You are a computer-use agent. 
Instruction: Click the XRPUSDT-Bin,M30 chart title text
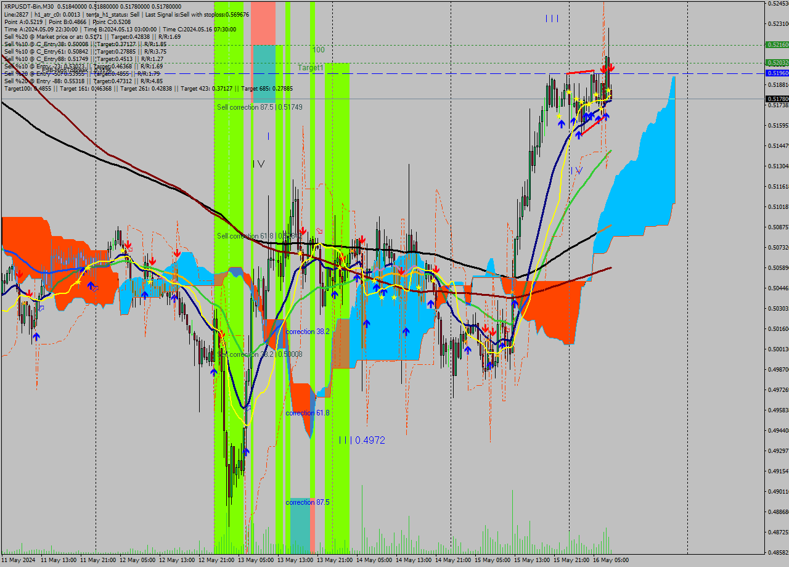[x=28, y=6]
